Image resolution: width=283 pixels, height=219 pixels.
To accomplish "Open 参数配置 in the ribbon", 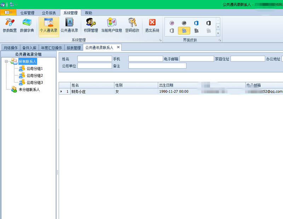I will click(10, 25).
